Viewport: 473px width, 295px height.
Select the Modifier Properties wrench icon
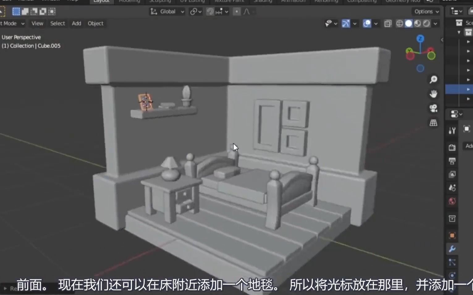tap(452, 249)
